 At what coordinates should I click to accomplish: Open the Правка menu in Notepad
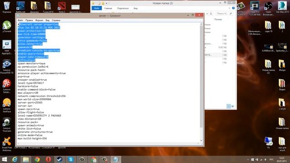click(29, 20)
